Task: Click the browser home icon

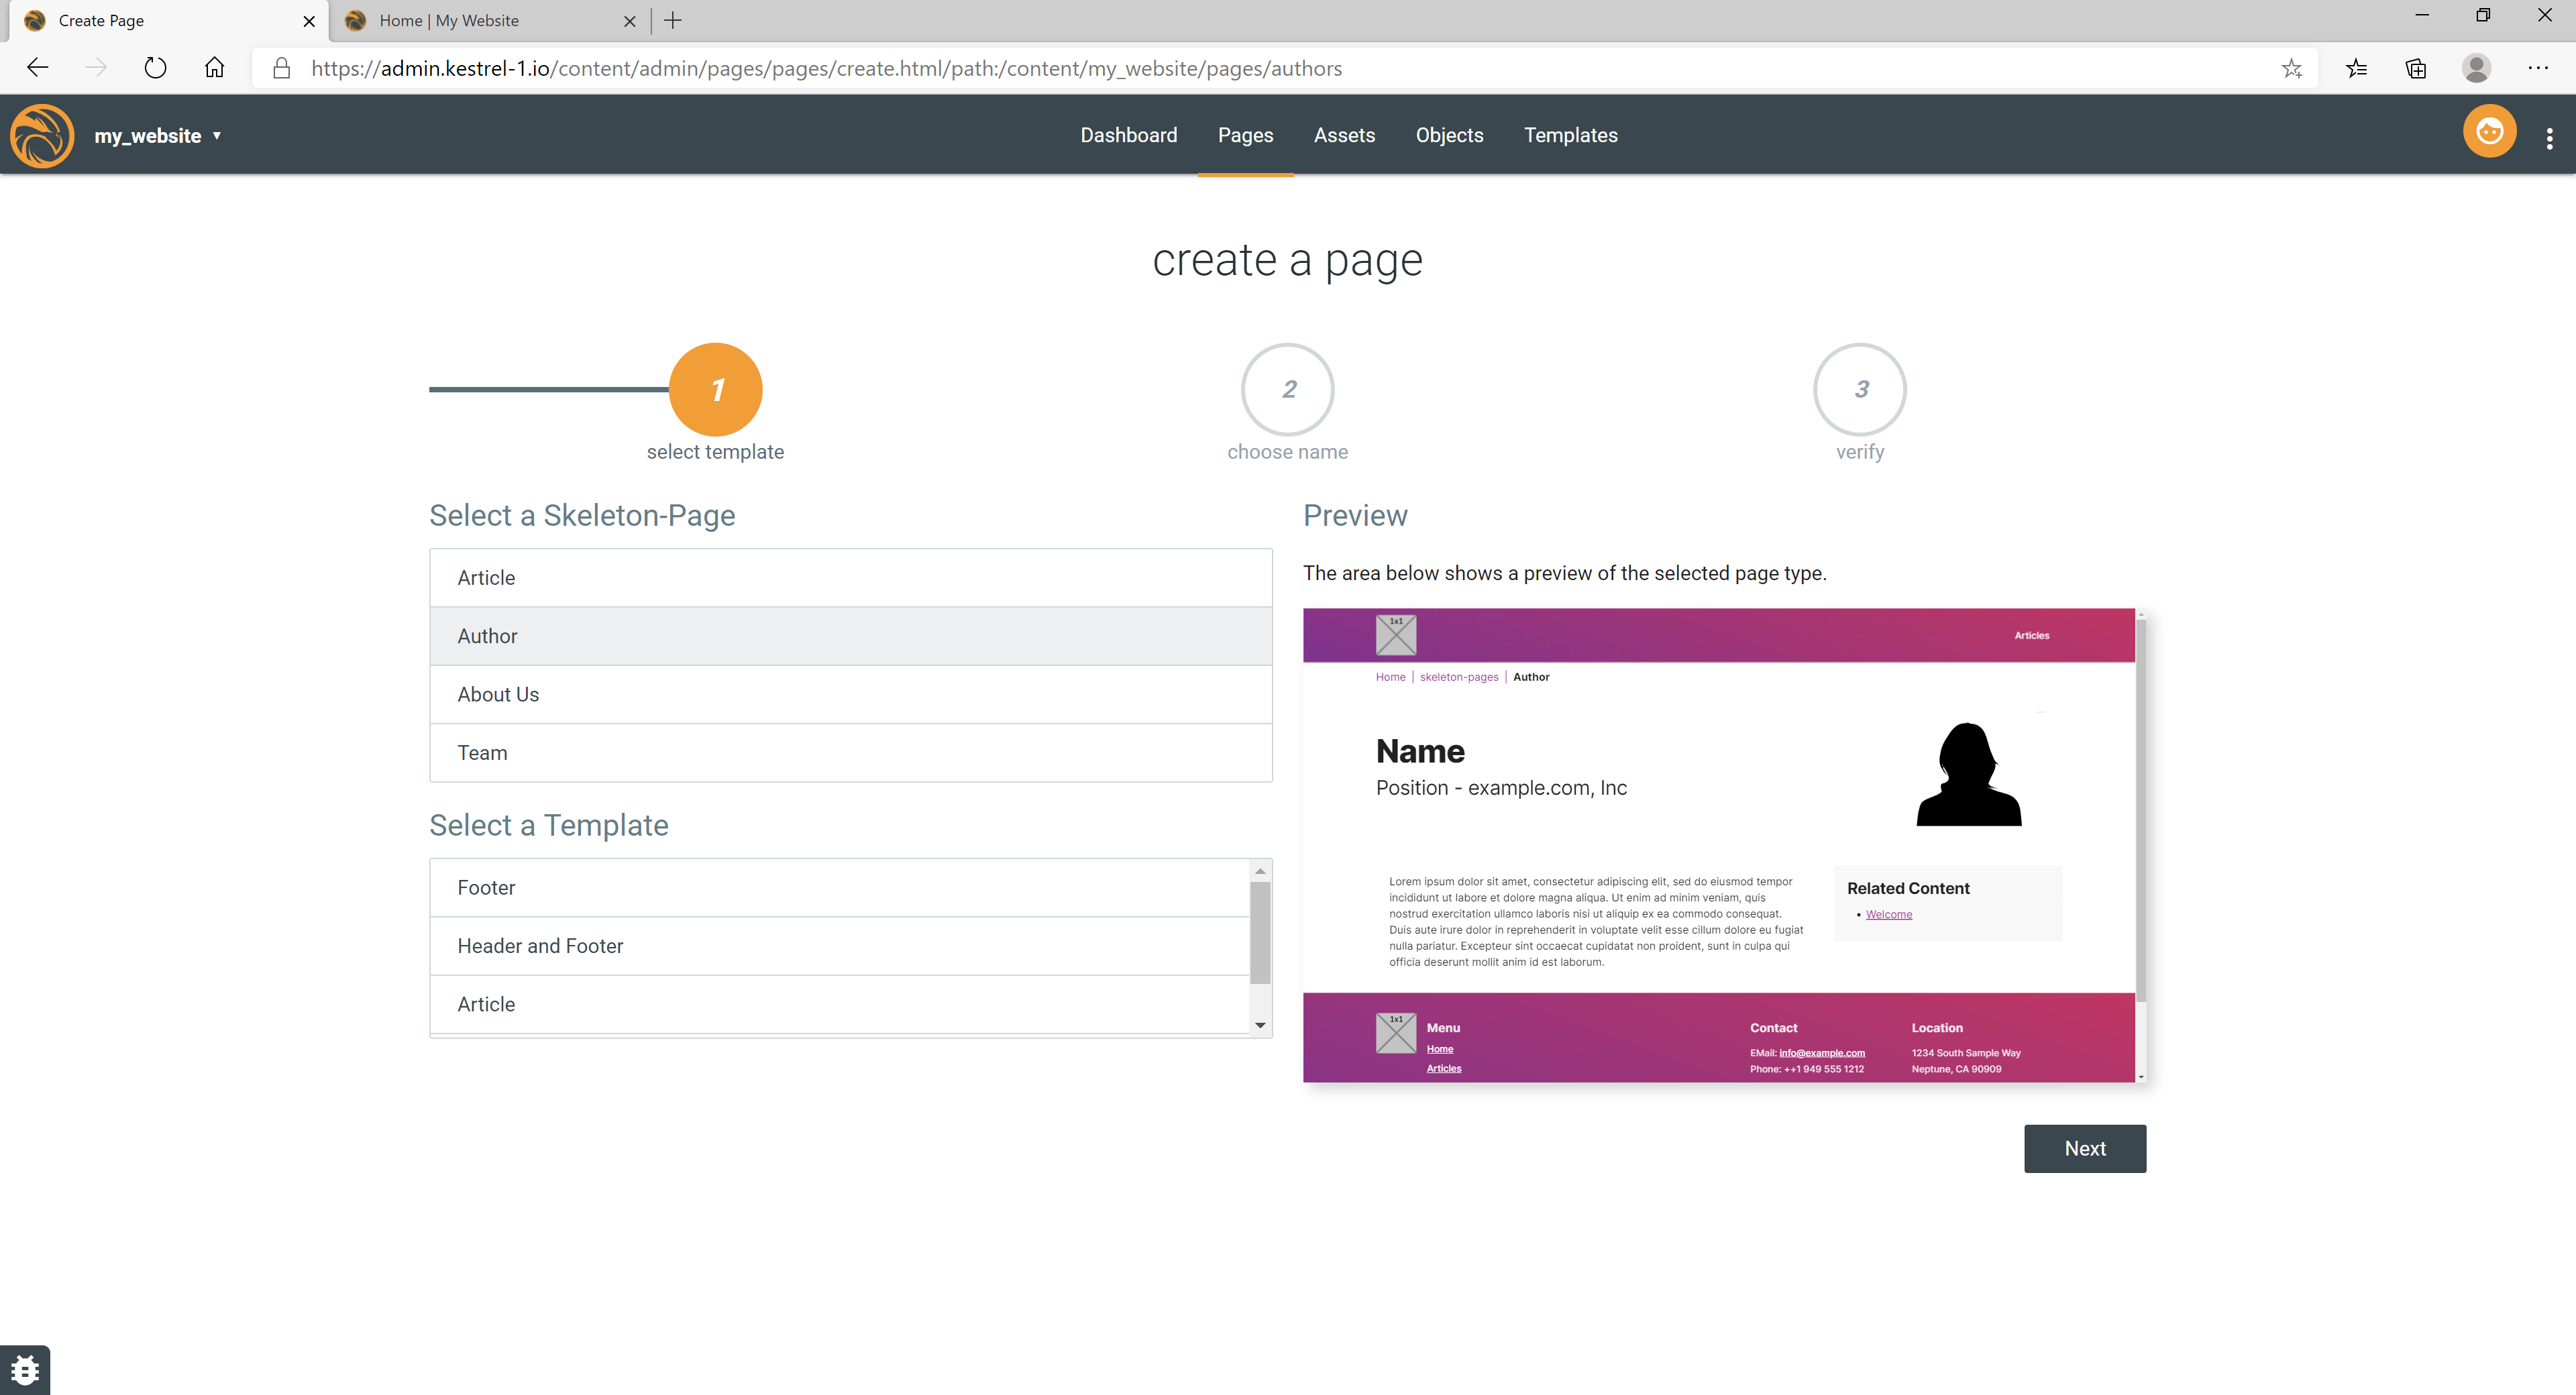Action: [x=214, y=68]
